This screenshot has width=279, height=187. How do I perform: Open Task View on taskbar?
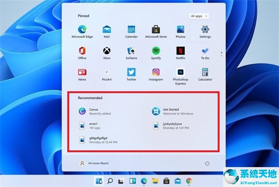pyautogui.click(x=121, y=181)
